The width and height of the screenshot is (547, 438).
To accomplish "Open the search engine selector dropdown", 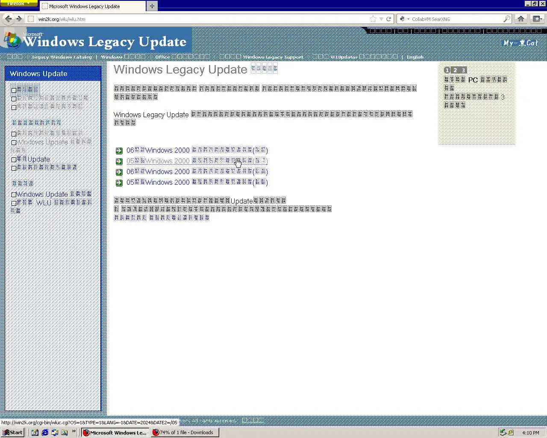I will (404, 19).
